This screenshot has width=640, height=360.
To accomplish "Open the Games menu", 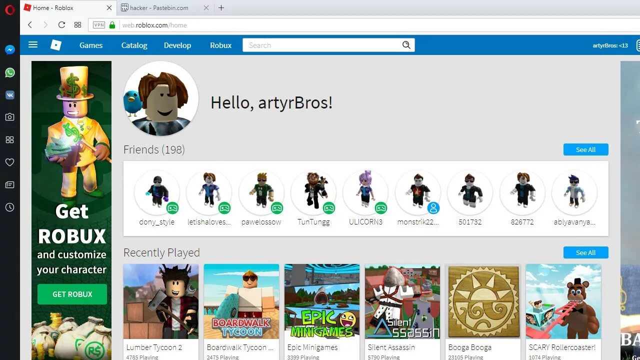I will click(91, 45).
